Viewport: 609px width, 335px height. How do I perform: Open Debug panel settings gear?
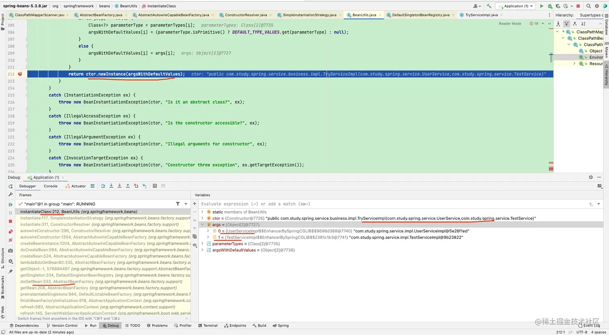pos(591,177)
